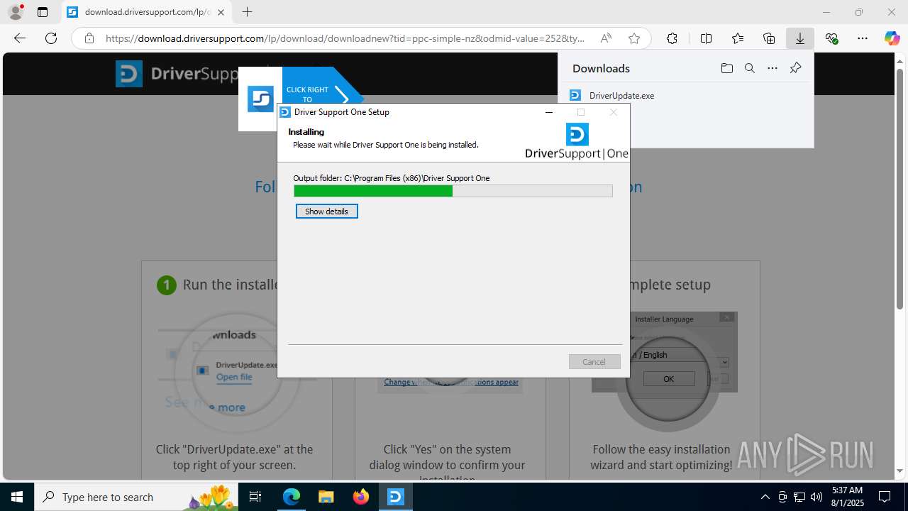The image size is (908, 511).
Task: Open Task View on taskbar
Action: tap(256, 497)
